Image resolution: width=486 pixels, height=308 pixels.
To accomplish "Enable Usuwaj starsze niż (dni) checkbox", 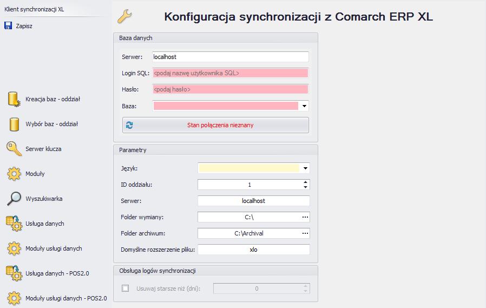I will click(x=125, y=289).
